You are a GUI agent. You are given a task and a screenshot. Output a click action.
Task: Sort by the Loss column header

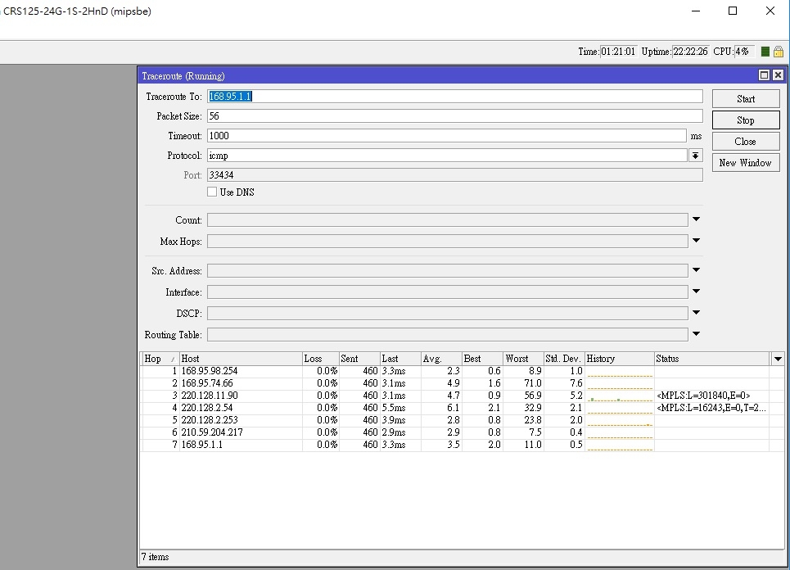coord(320,359)
